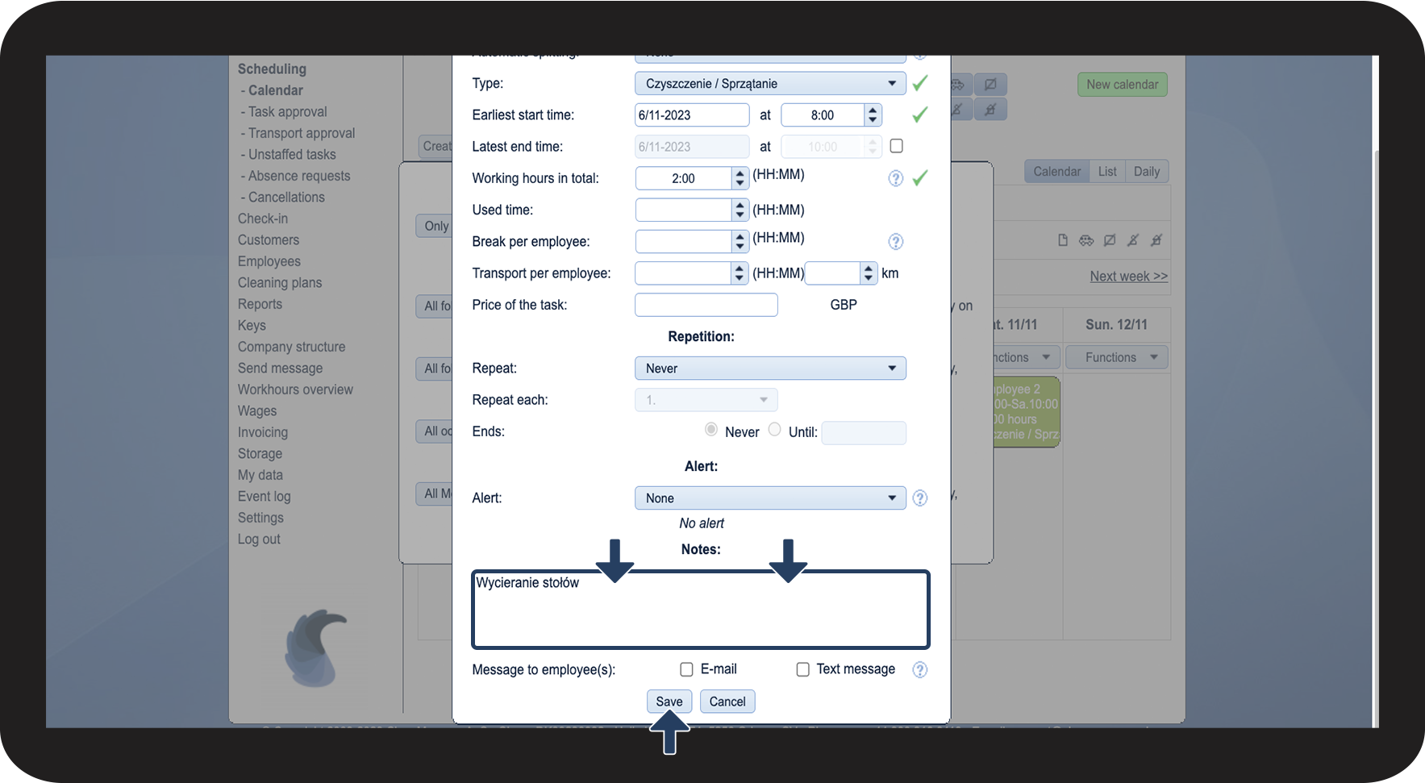Open Send message in sidebar

(x=280, y=369)
